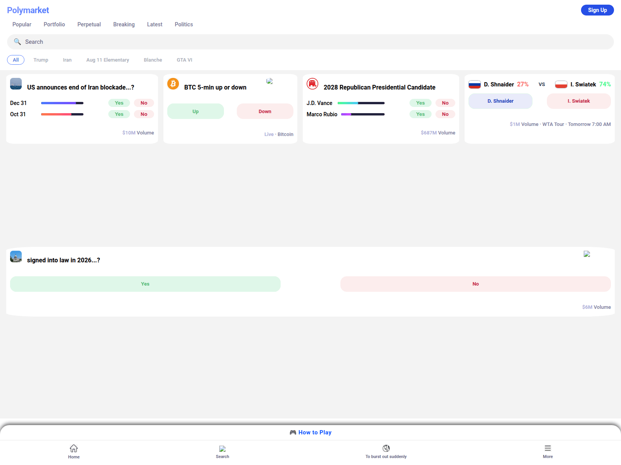
Task: Click the Russian flag icon by Shnaider
Action: click(x=475, y=84)
